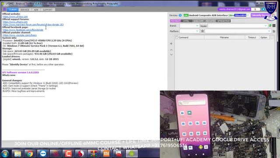Click the plus add command icon
280x158 pixels.
171,43
